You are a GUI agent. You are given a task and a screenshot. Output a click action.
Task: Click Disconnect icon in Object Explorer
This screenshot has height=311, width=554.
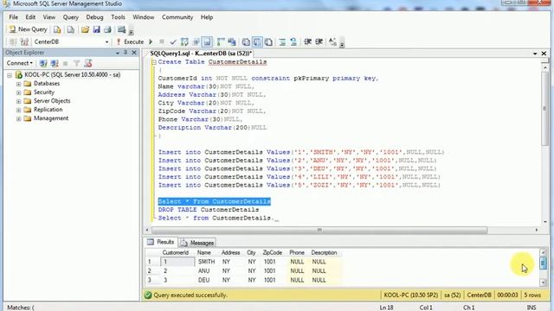point(55,63)
